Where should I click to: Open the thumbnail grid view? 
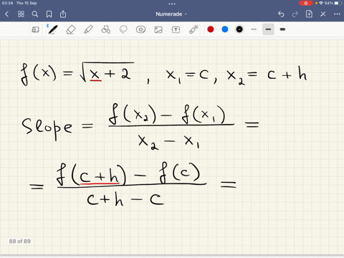point(21,14)
